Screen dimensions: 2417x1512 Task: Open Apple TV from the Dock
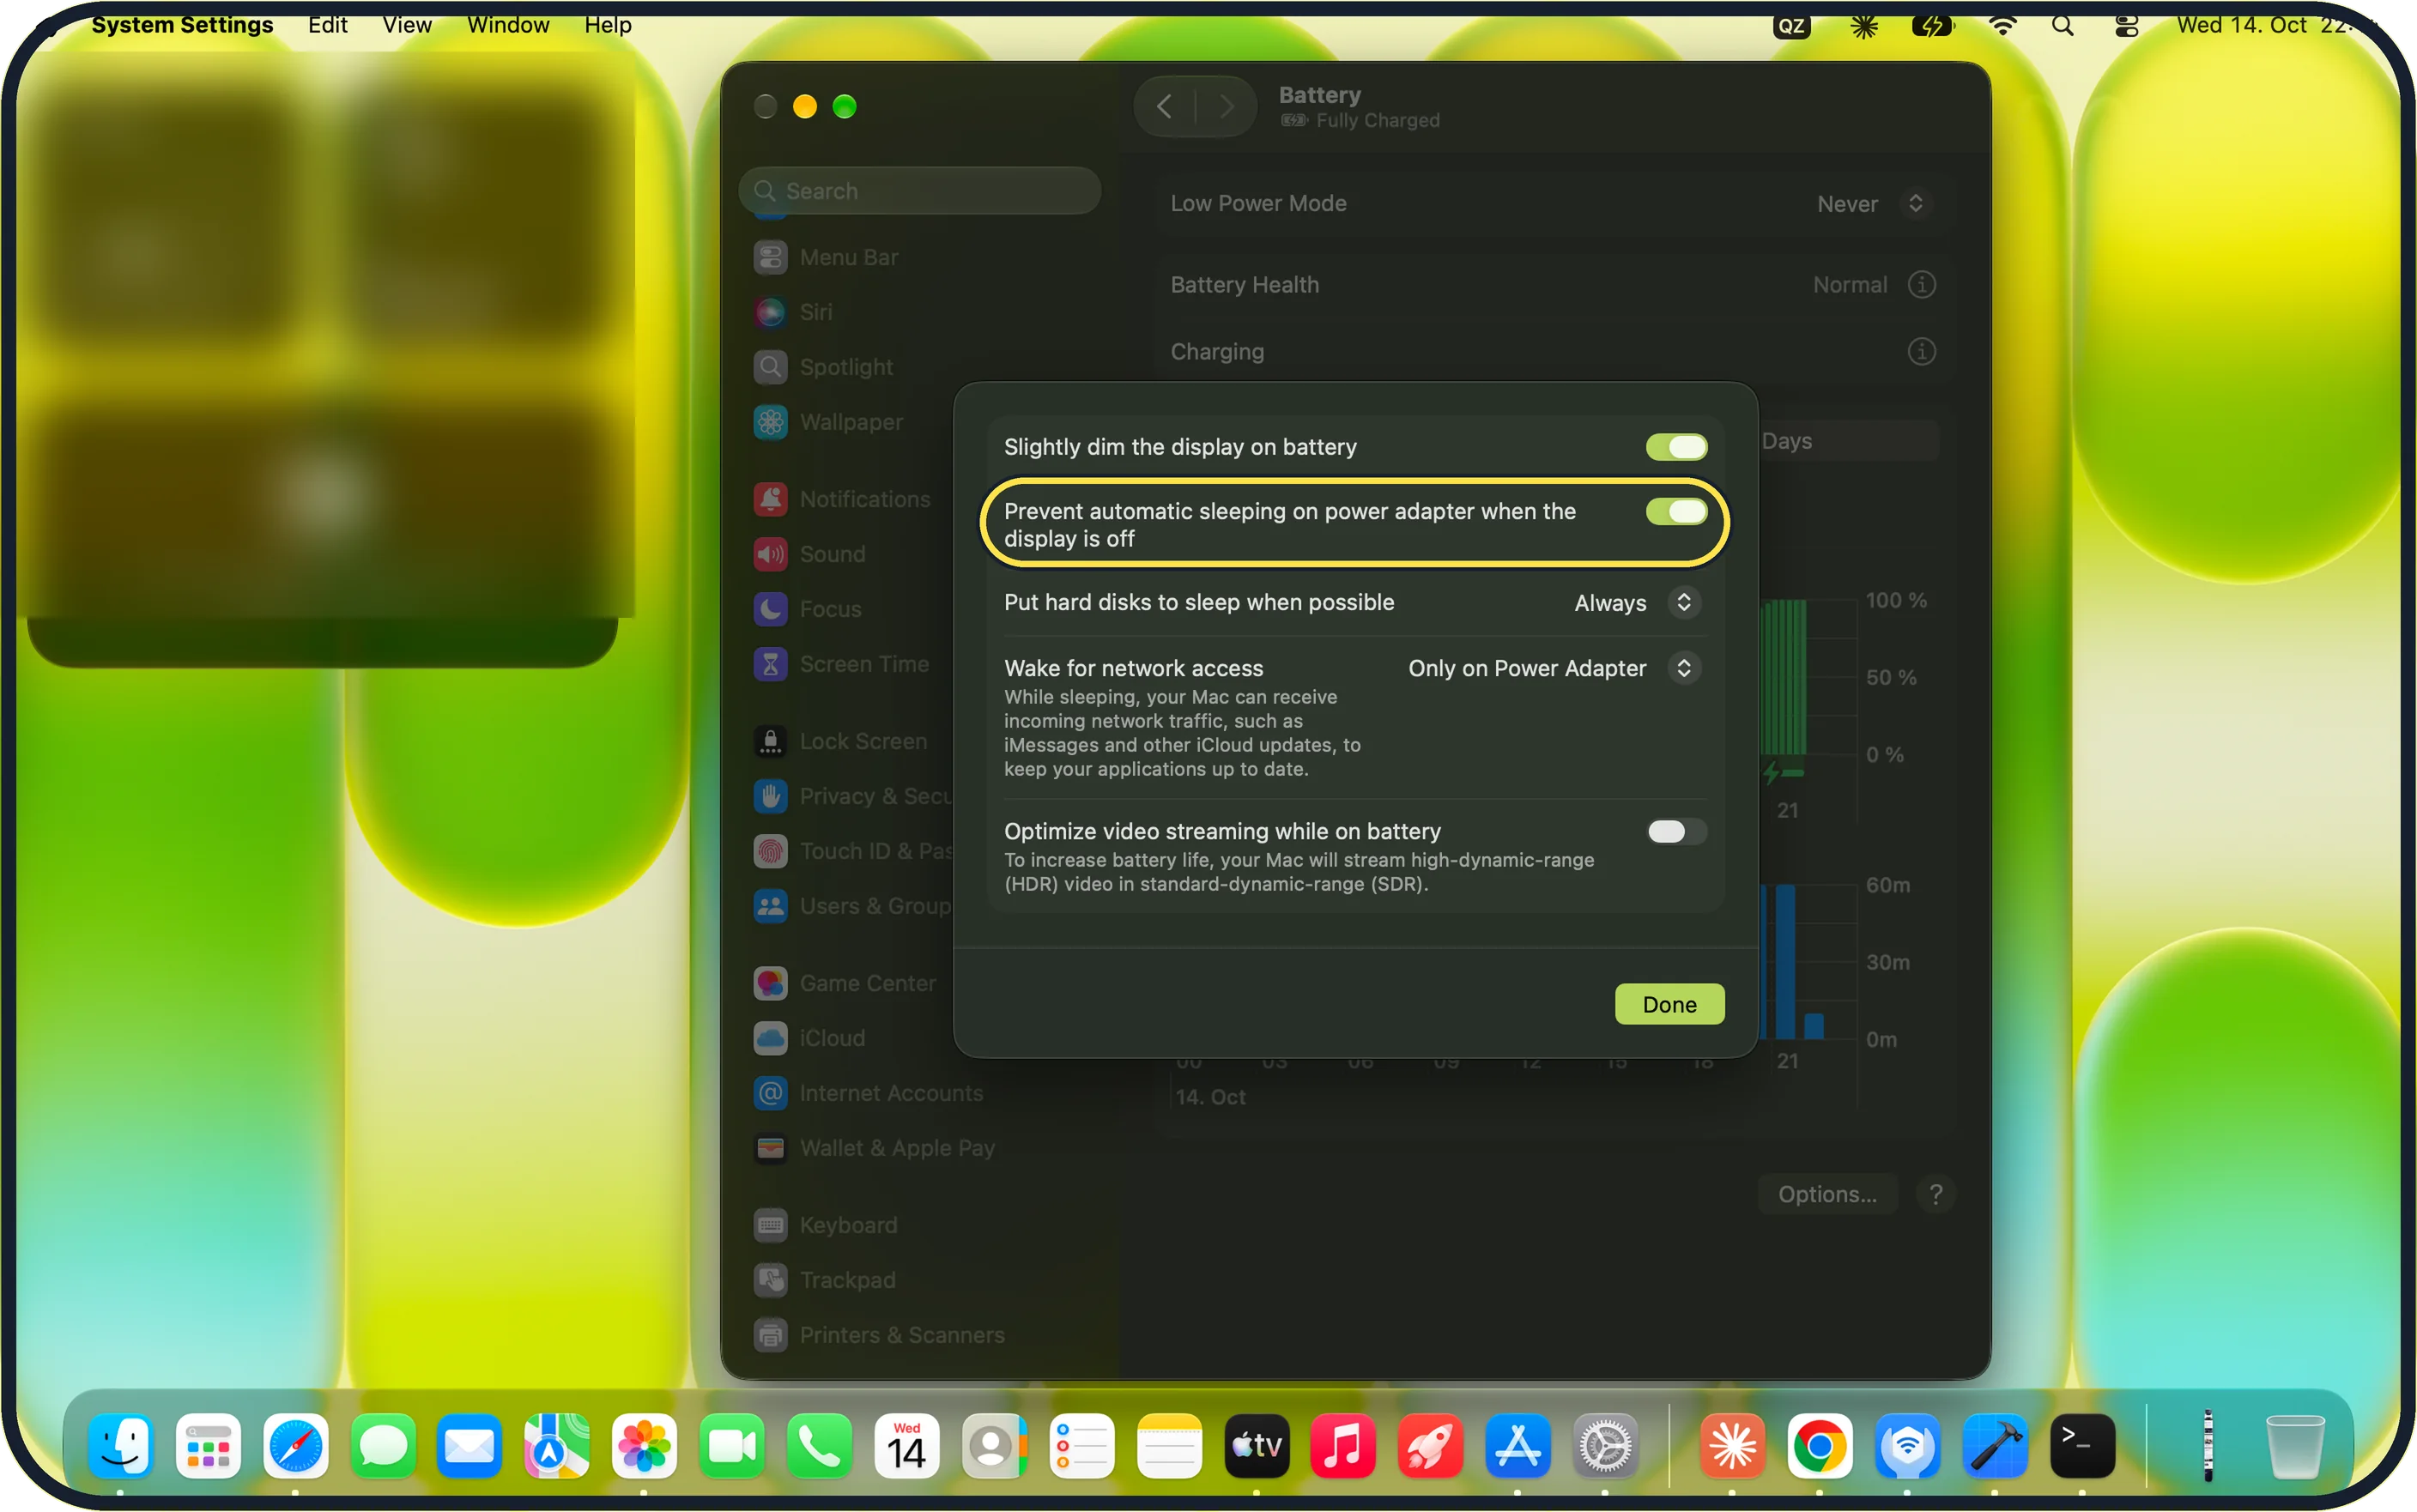1257,1446
